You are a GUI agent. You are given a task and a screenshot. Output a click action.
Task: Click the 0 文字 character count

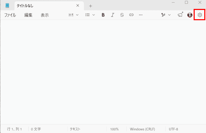click(x=36, y=129)
